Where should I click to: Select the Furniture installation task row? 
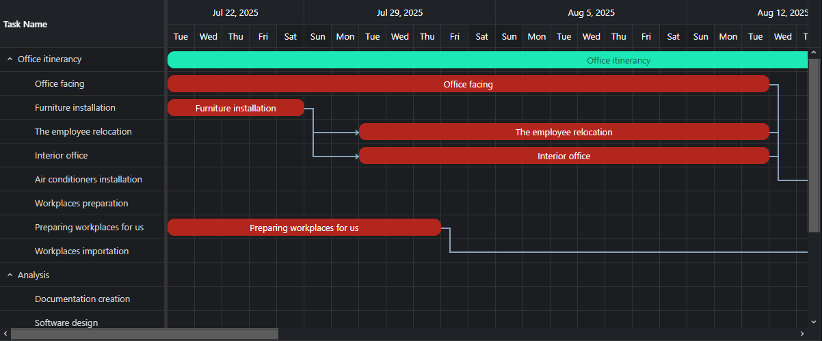click(82, 107)
